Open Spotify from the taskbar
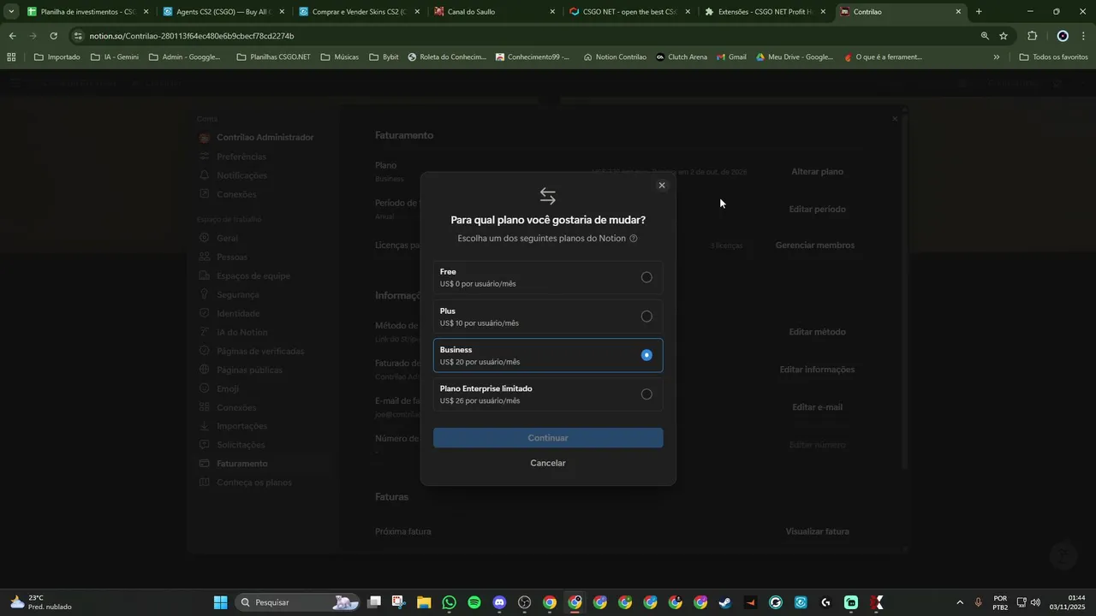 pos(474,602)
